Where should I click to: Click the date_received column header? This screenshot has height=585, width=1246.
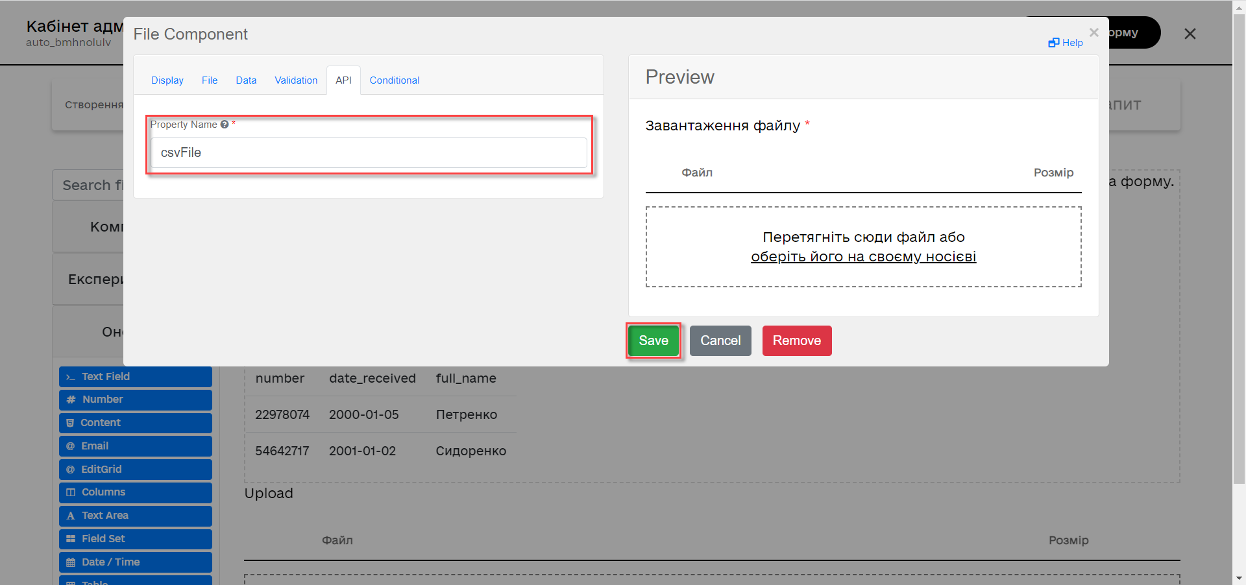pos(373,378)
